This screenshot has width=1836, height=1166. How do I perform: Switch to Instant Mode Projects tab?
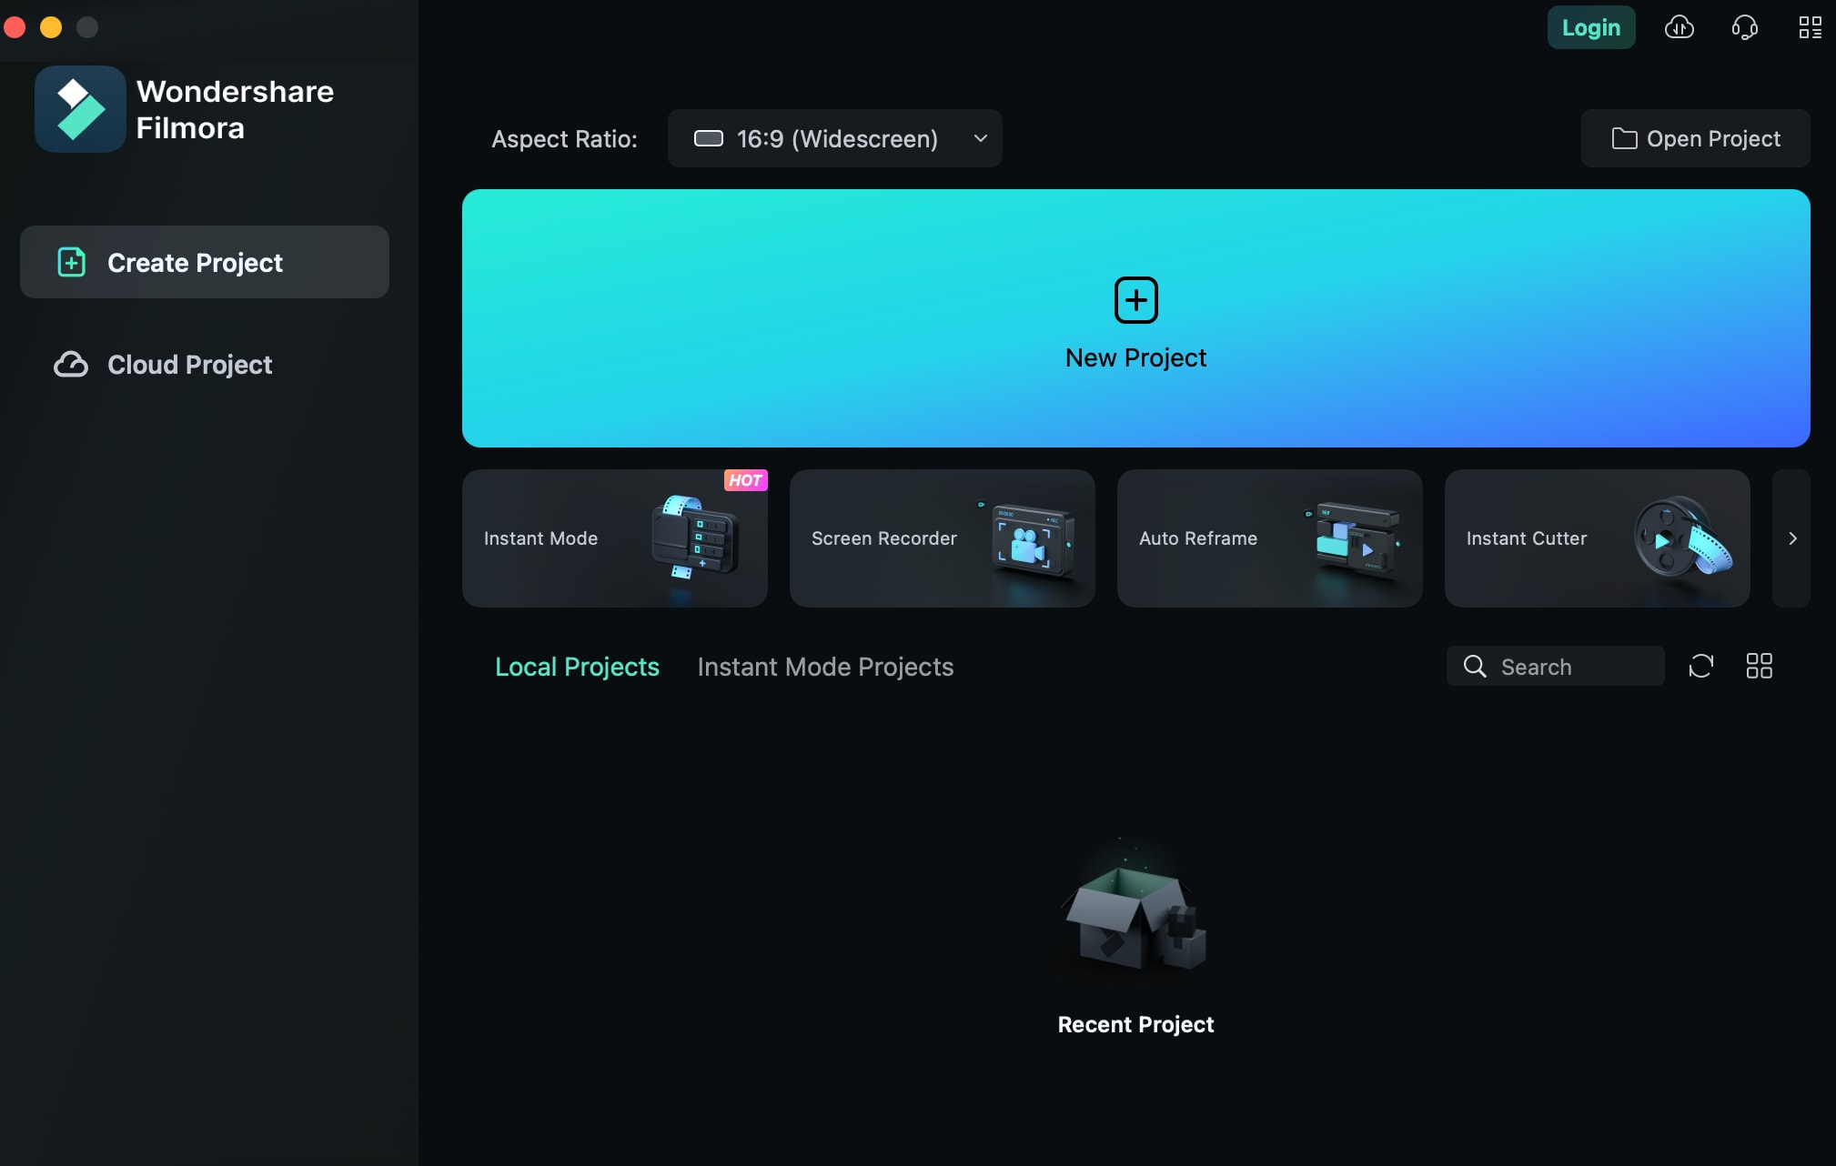826,665
